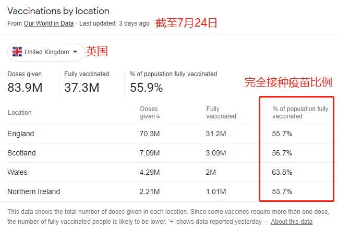Image resolution: width=338 pixels, height=229 pixels.
Task: Click the 83.9M total doses given figure
Action: coord(25,88)
